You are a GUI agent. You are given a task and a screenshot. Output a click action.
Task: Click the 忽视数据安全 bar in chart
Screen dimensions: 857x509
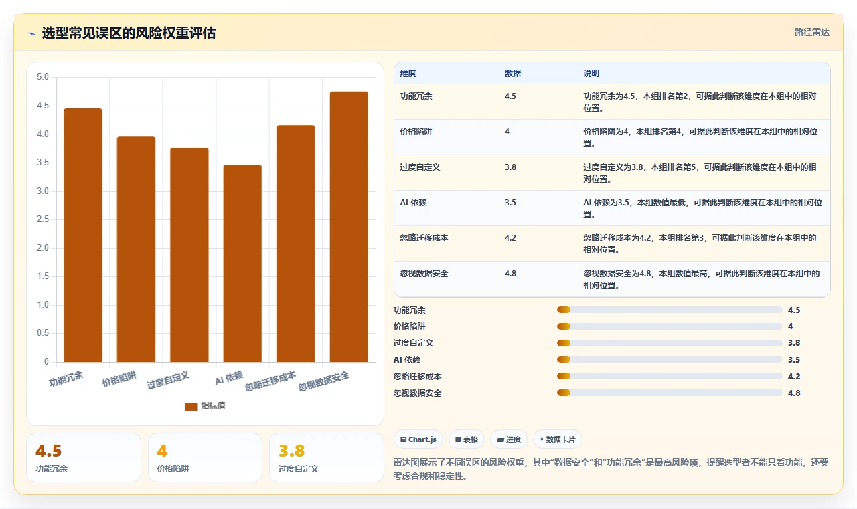[x=349, y=227]
